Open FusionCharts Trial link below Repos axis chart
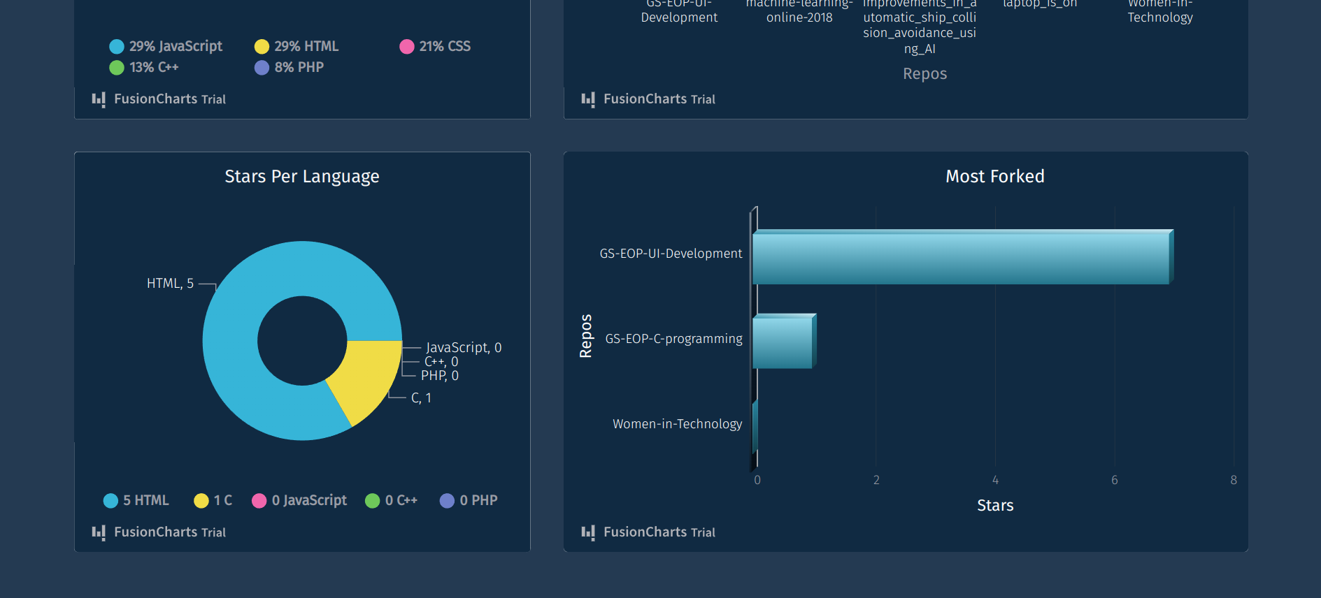 [x=659, y=99]
